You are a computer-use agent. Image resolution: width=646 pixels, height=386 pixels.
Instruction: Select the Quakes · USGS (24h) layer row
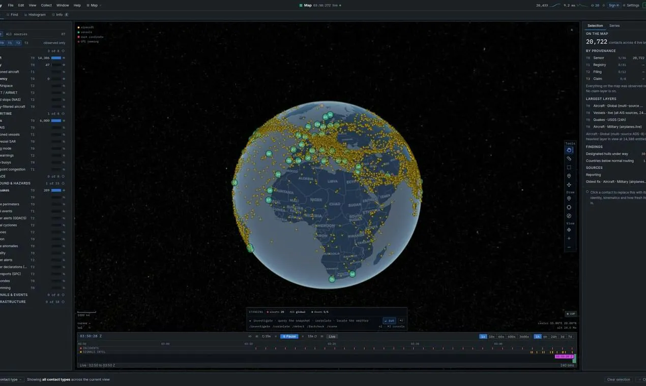coord(615,119)
